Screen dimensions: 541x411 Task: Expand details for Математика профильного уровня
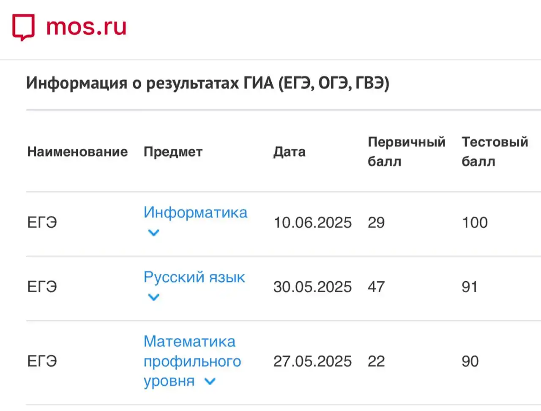click(x=210, y=381)
